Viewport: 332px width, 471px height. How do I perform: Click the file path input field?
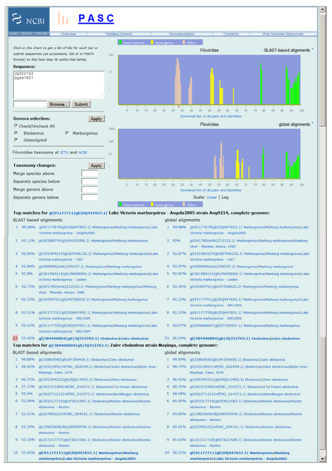[x=30, y=104]
